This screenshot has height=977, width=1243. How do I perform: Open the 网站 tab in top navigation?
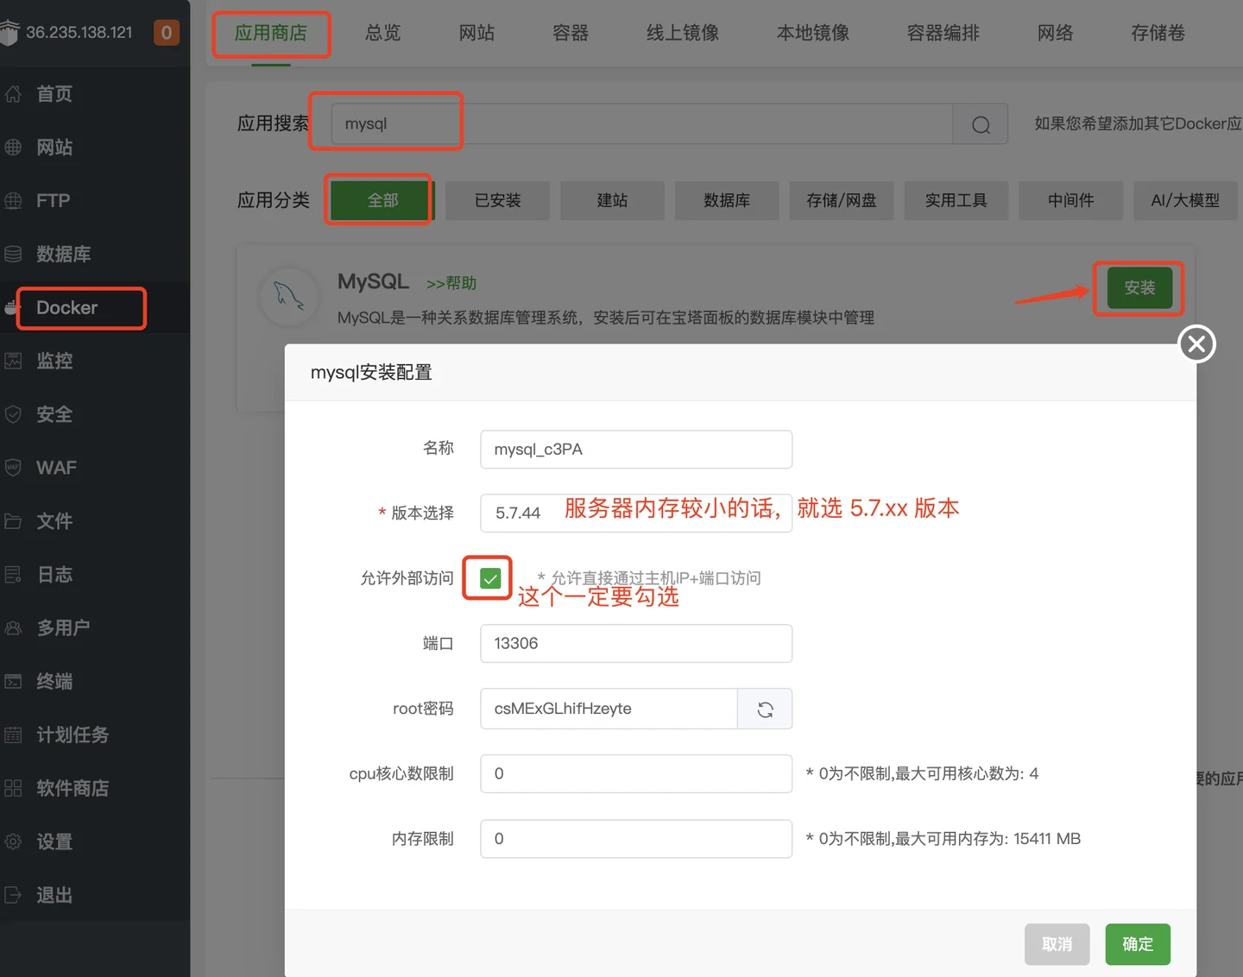click(476, 33)
